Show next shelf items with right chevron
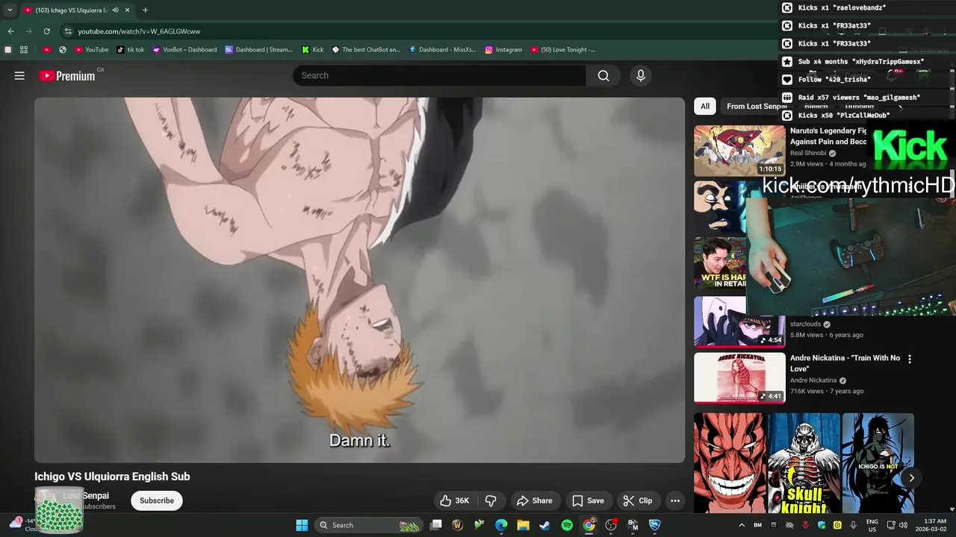 pos(911,478)
